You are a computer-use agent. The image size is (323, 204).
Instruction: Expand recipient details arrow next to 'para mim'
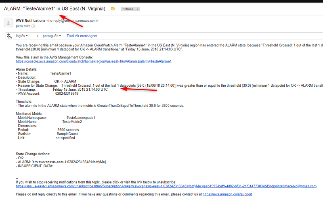click(33, 26)
